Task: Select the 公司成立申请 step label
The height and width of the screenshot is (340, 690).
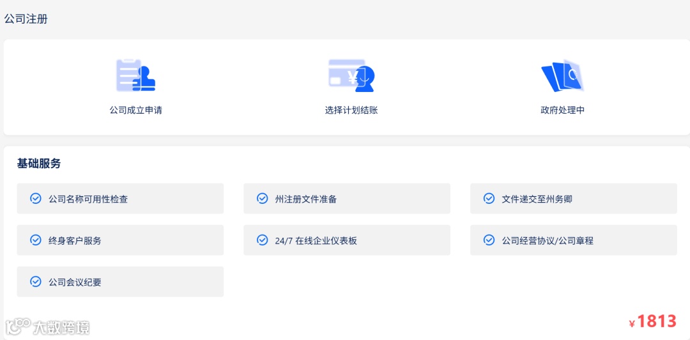Action: [x=135, y=110]
